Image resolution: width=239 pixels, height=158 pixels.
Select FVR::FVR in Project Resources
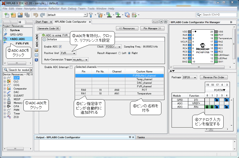point(22,43)
